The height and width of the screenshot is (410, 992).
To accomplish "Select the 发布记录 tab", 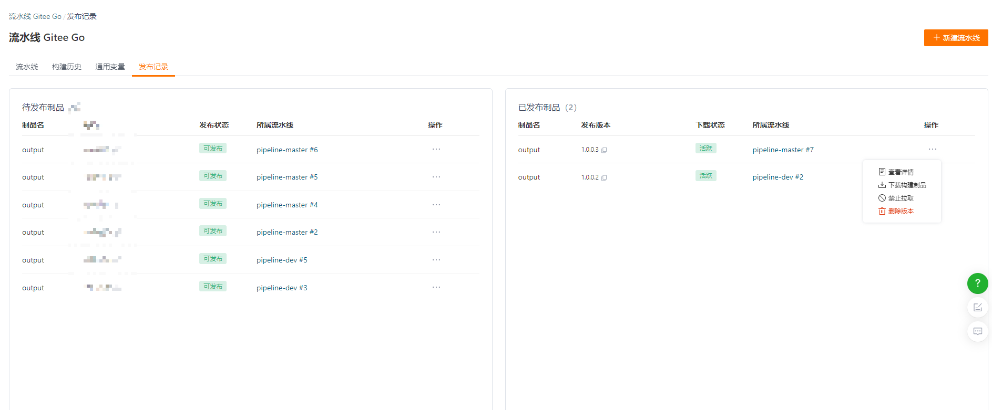I will coord(154,67).
